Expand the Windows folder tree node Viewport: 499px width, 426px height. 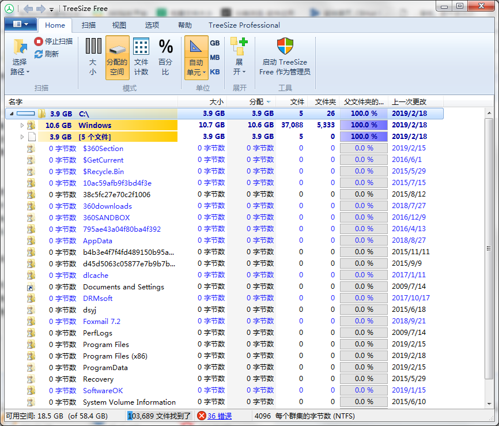pos(22,125)
